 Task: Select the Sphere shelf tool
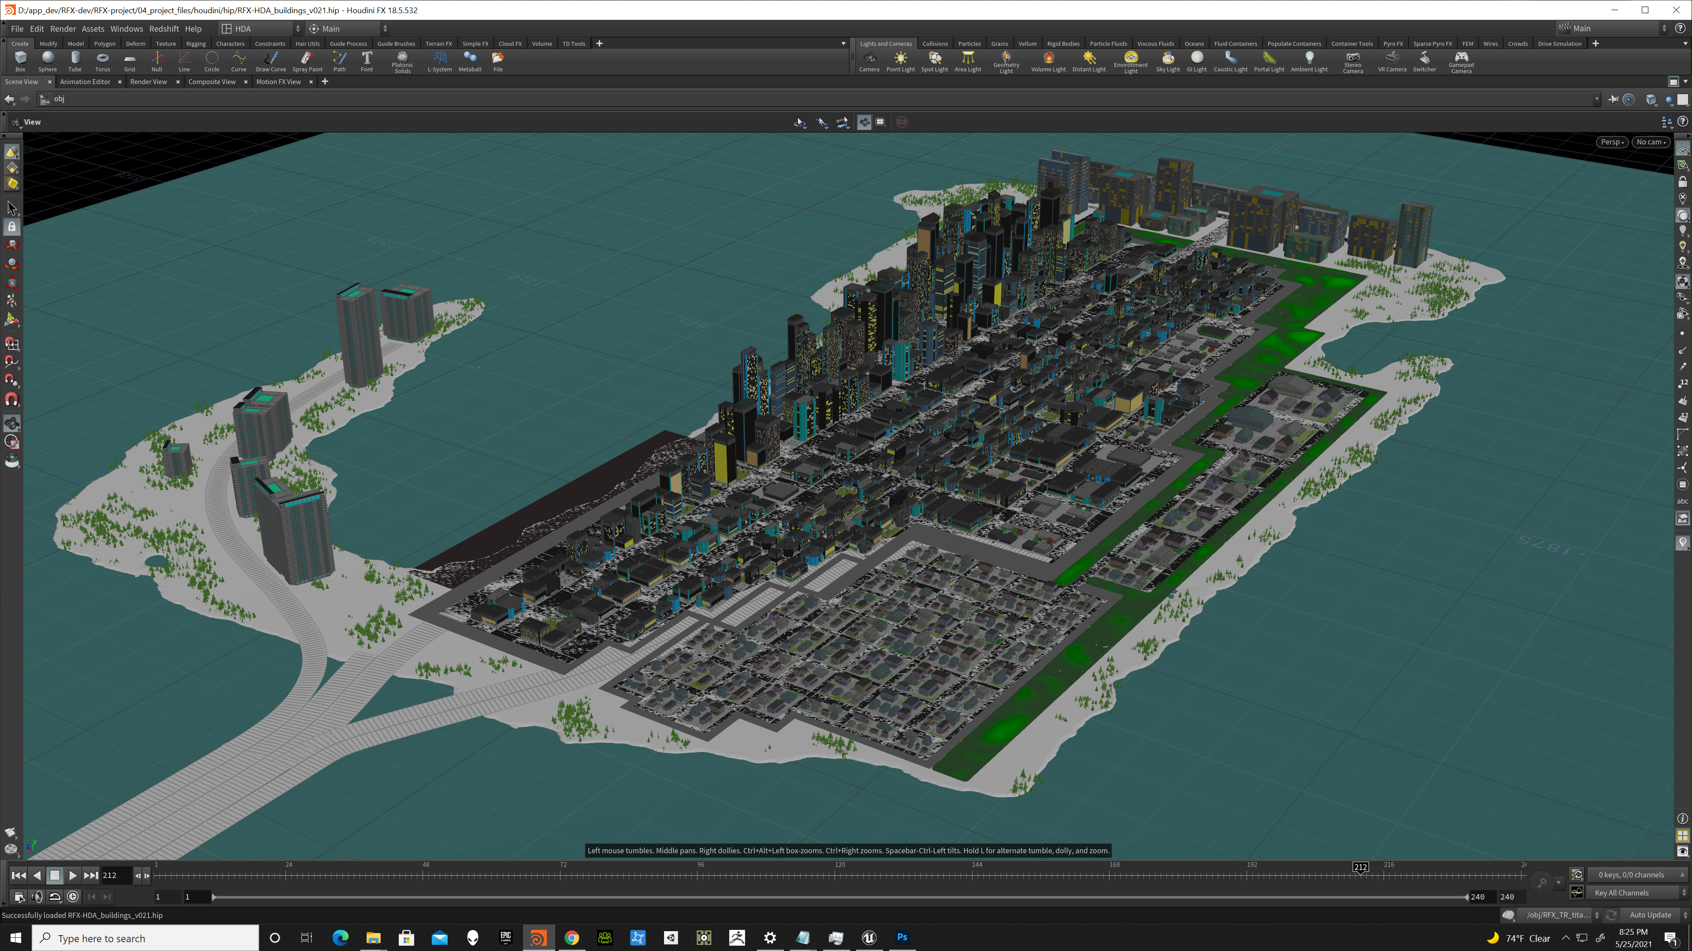(47, 61)
